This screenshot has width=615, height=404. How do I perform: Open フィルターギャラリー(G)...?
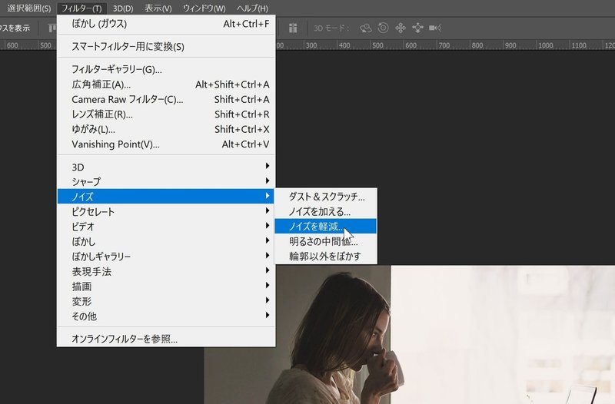(166, 69)
